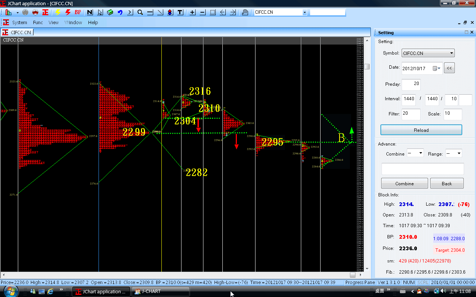Viewport: 476px width, 297px height.
Task: Click the Reload button
Action: (421, 130)
